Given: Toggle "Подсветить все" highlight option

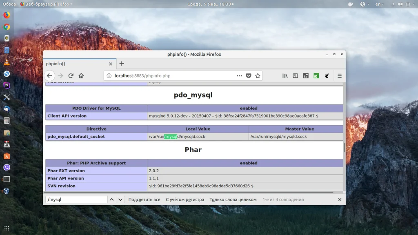Looking at the screenshot, I should [x=144, y=200].
